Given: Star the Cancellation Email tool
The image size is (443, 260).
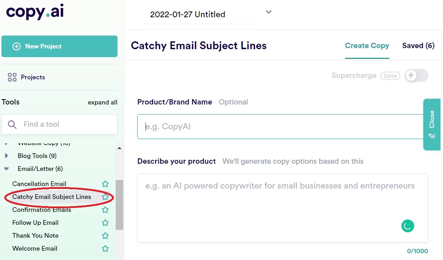Looking at the screenshot, I should pos(105,184).
